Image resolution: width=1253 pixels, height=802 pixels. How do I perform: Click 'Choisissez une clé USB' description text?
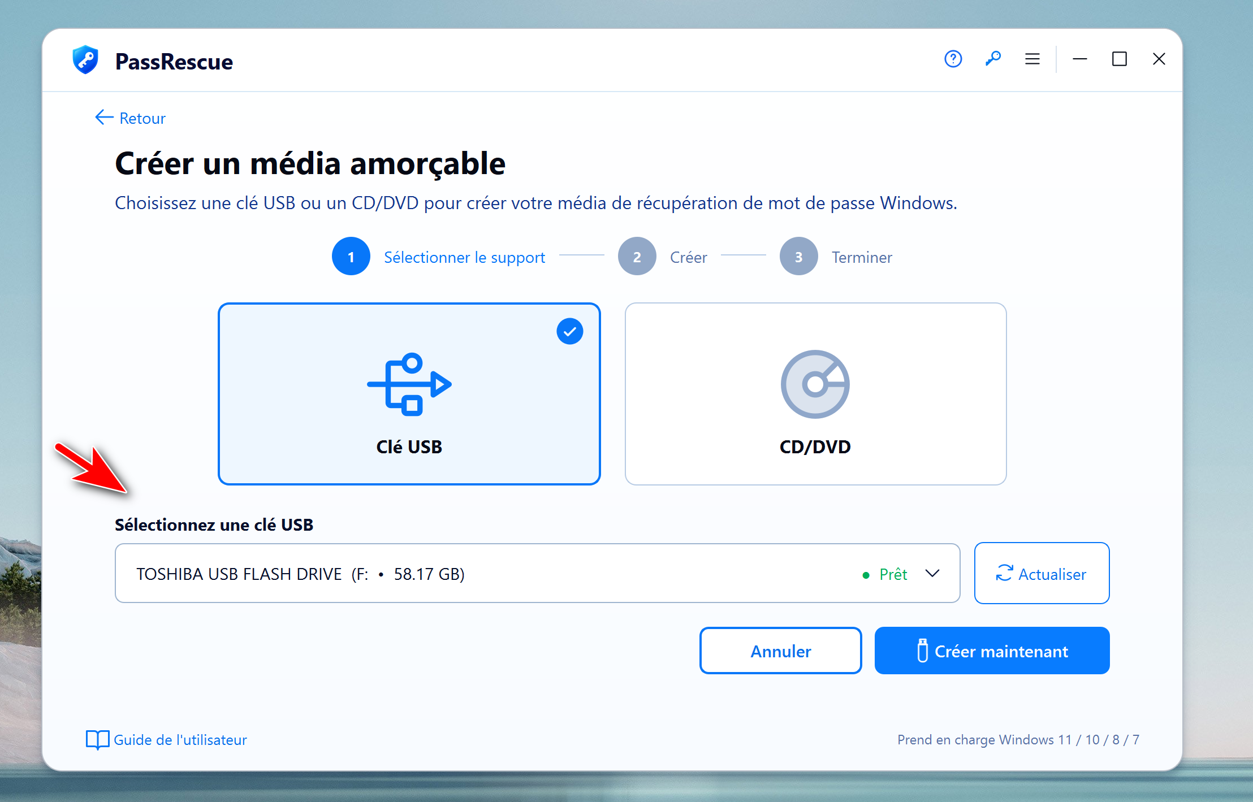[536, 203]
